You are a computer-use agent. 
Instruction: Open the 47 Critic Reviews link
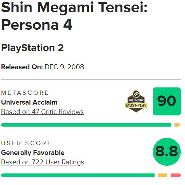(x=42, y=112)
